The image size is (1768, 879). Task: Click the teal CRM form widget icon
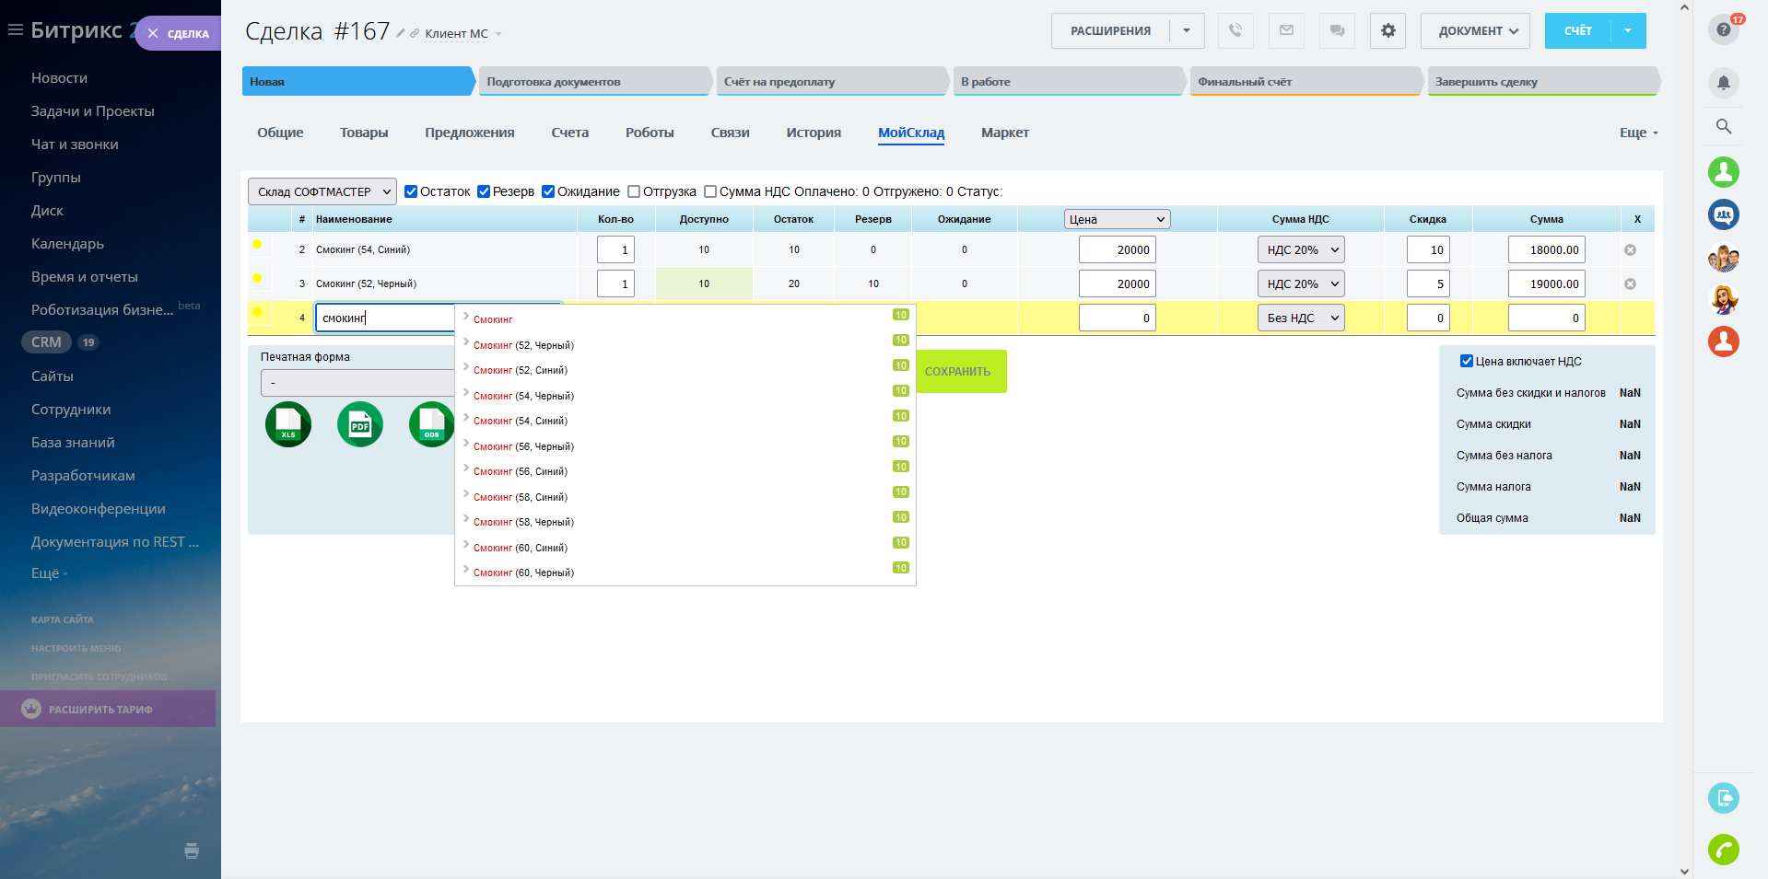[1724, 797]
